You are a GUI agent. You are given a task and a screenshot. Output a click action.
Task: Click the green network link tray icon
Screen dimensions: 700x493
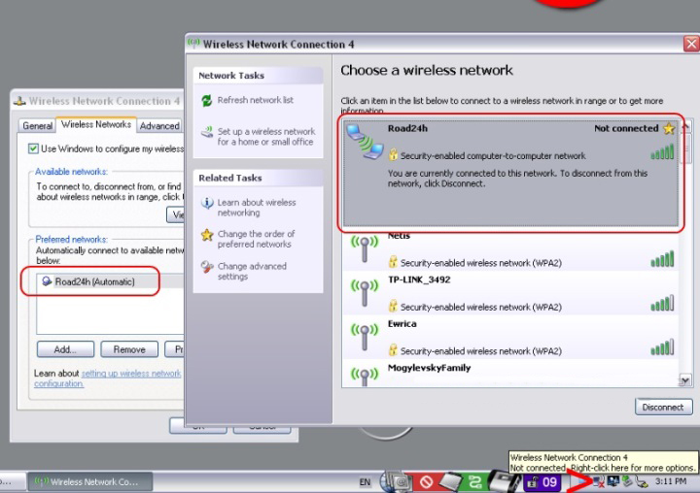[x=475, y=482]
